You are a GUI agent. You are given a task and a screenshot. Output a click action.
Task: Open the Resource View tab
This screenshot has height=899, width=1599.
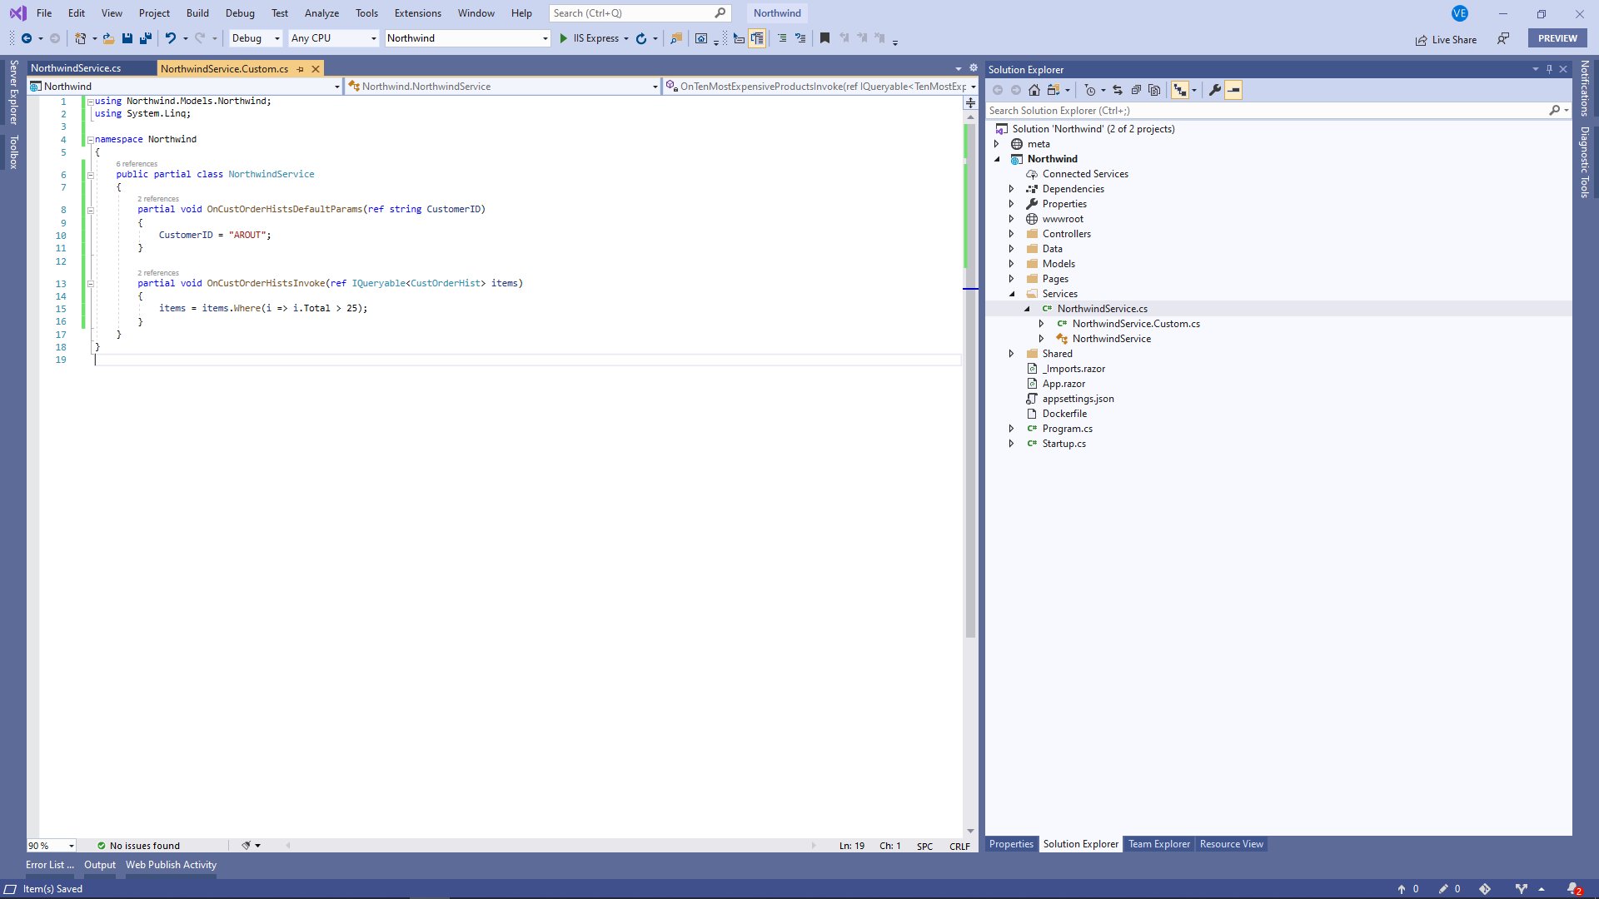coord(1231,844)
